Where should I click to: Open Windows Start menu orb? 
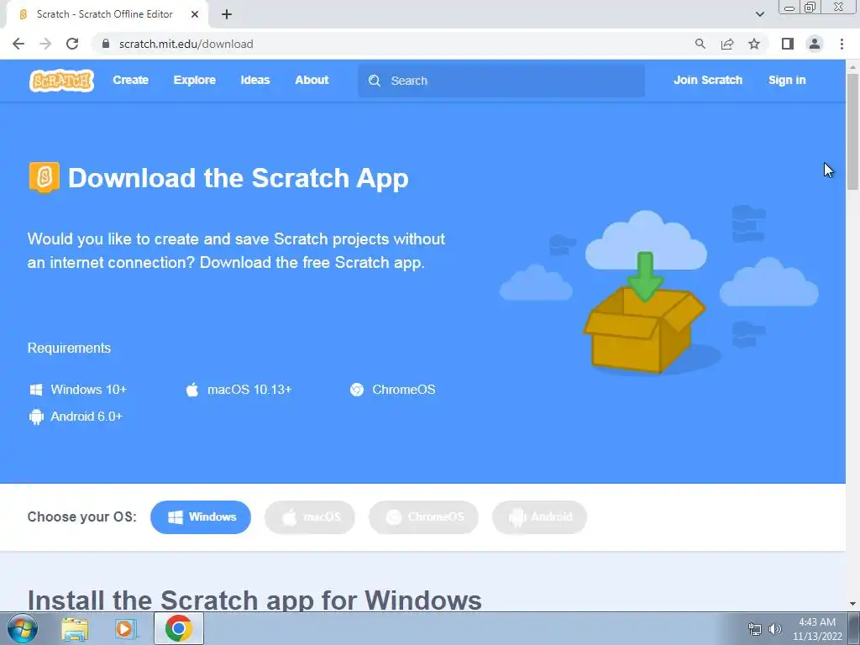point(23,628)
